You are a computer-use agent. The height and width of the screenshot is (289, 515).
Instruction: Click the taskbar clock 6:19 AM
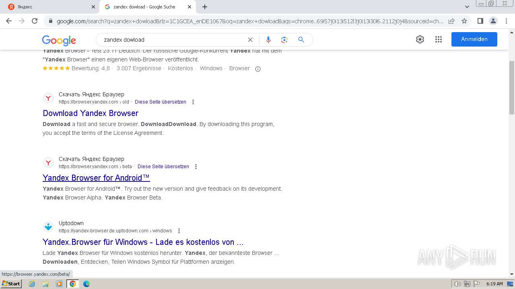click(x=494, y=284)
